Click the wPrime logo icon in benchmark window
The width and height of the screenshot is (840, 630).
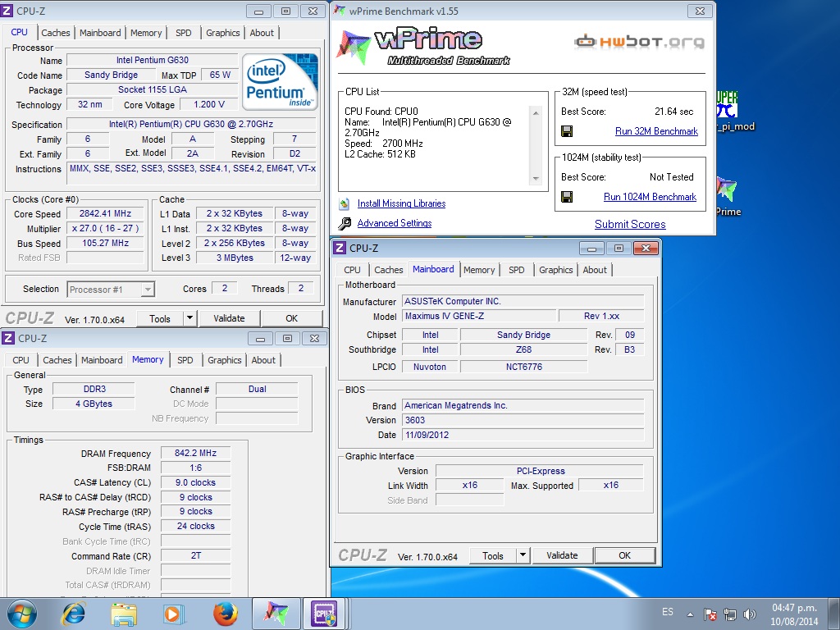click(x=354, y=47)
